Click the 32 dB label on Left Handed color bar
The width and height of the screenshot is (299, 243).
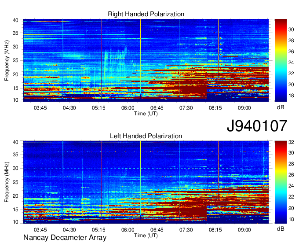coord(291,142)
